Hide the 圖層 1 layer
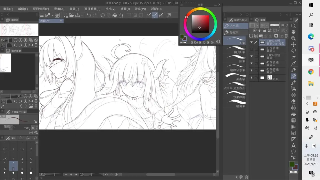This screenshot has width=320, height=180. tap(251, 56)
